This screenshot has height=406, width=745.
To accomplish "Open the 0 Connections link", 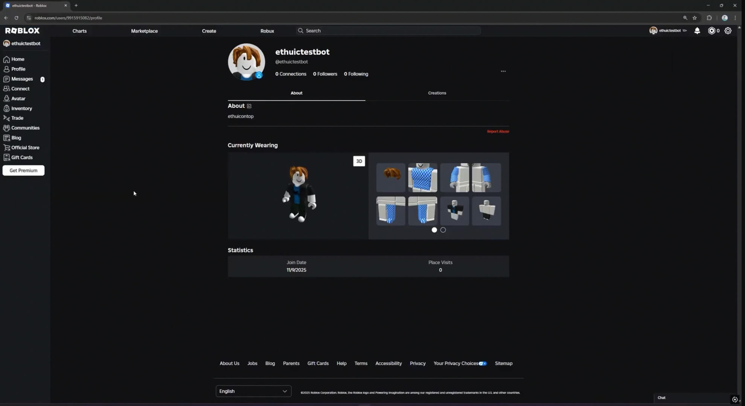I will tap(291, 74).
